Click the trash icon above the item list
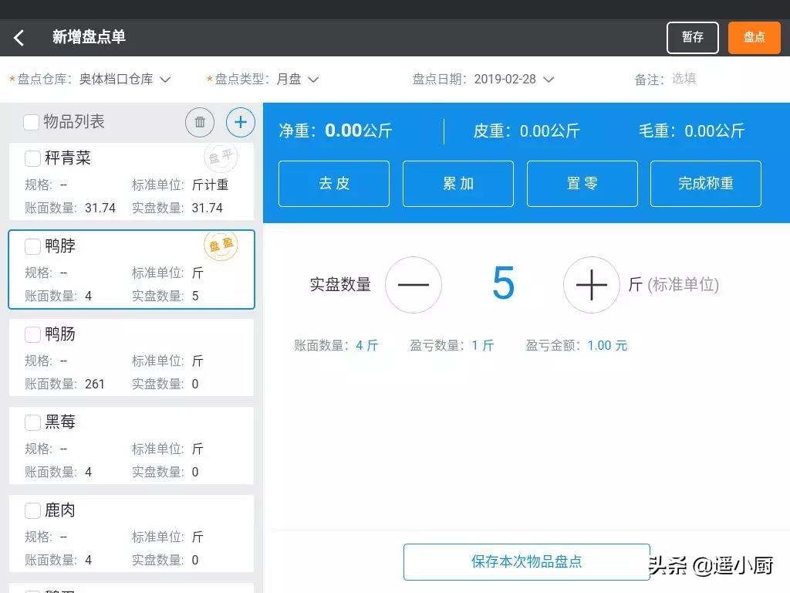Viewport: 790px width, 593px height. tap(199, 122)
